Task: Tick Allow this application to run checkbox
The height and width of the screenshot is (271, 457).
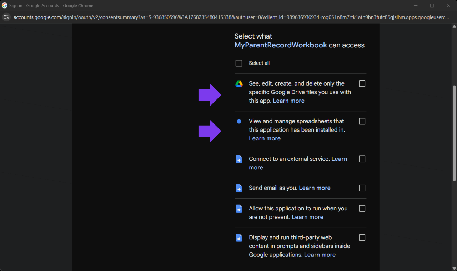Action: point(362,208)
